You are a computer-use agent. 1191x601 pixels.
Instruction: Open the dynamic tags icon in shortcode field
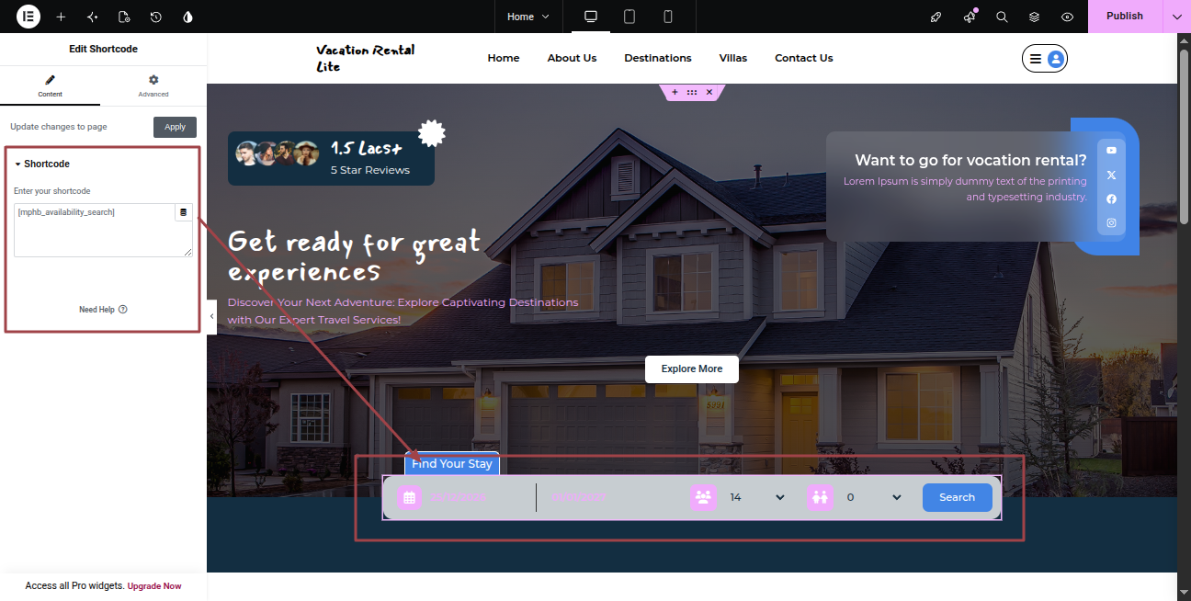click(x=183, y=212)
